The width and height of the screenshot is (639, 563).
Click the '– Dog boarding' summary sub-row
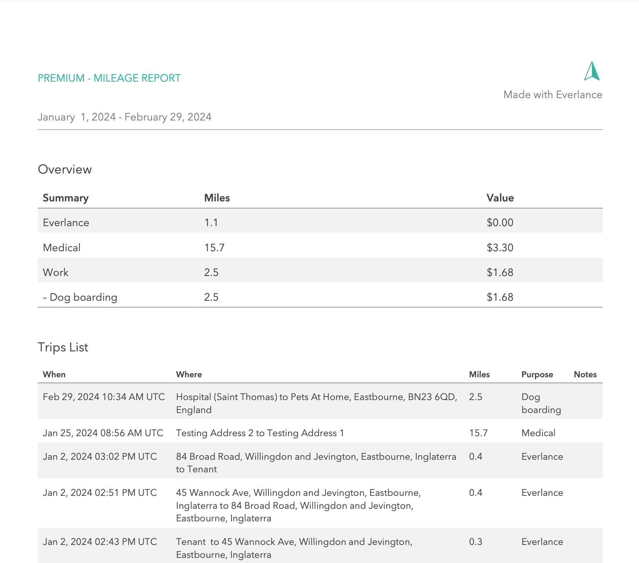point(80,297)
